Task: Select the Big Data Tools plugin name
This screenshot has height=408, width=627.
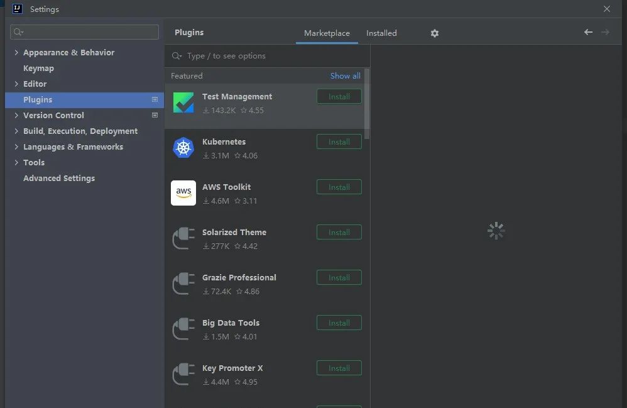Action: tap(231, 323)
